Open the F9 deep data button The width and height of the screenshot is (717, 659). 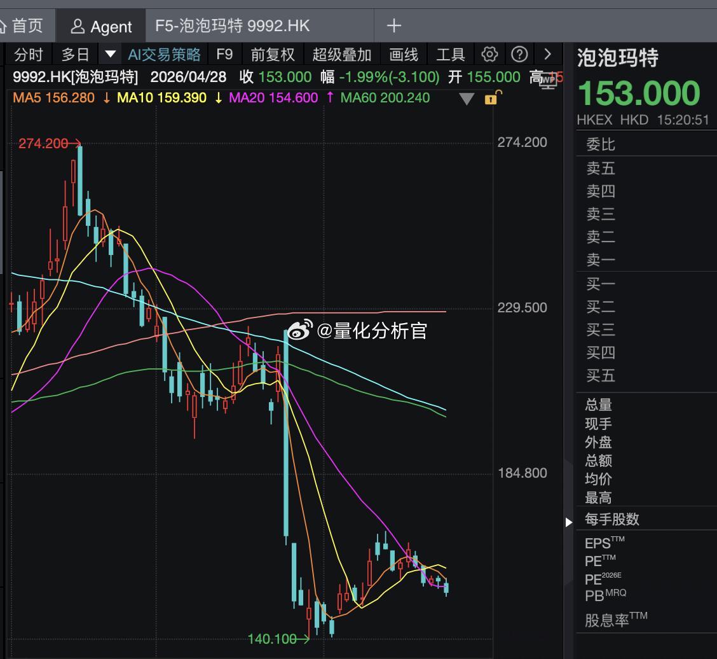click(x=224, y=55)
